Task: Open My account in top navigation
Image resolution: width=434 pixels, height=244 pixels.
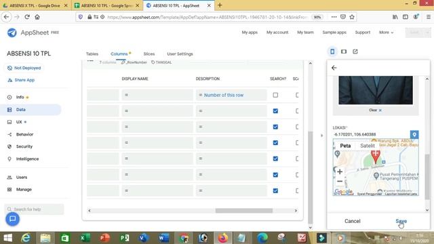Action: 277,33
